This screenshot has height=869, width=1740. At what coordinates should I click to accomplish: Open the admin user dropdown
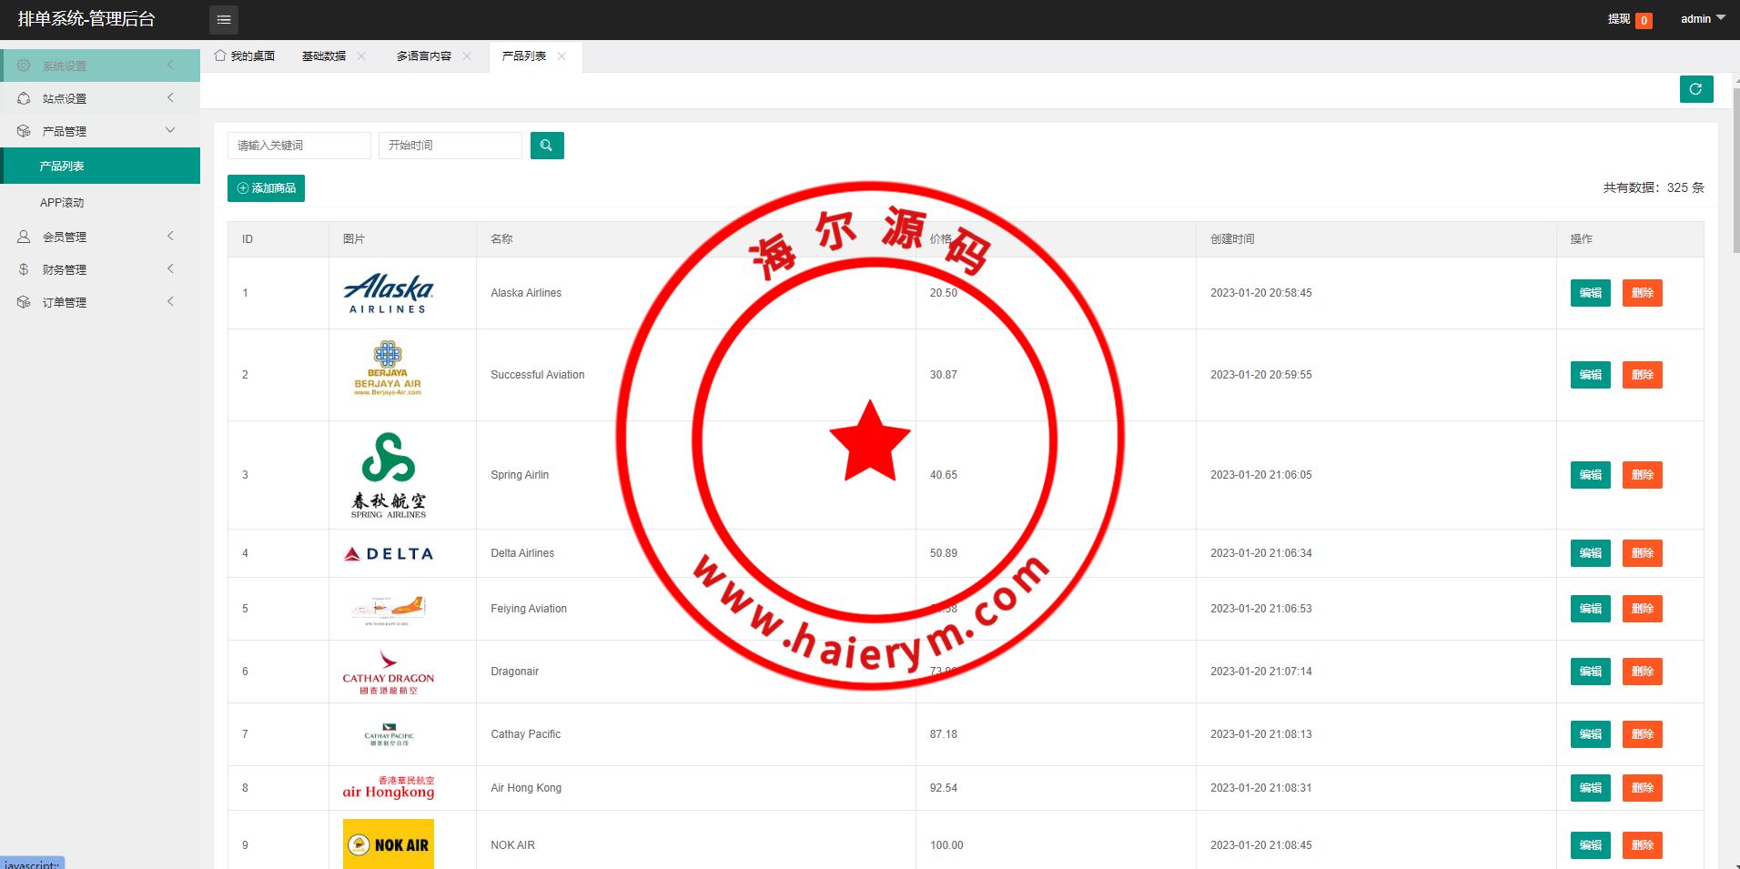coord(1702,19)
